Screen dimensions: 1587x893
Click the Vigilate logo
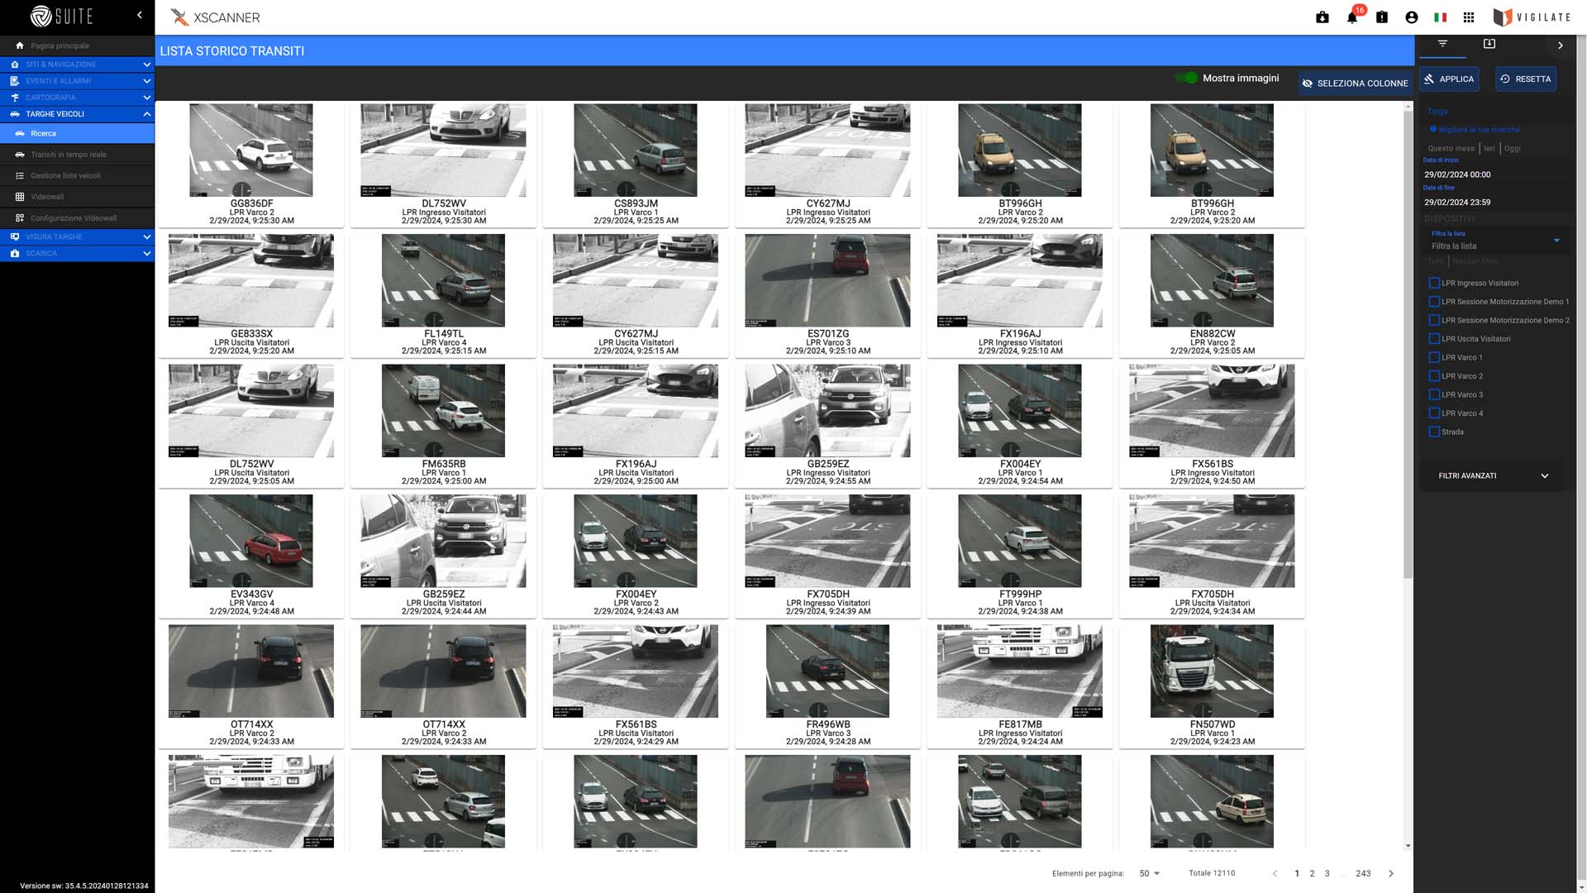1532,17
